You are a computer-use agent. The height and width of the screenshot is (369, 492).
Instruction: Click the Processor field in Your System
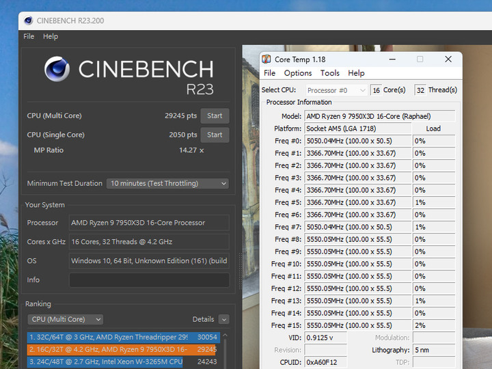150,223
